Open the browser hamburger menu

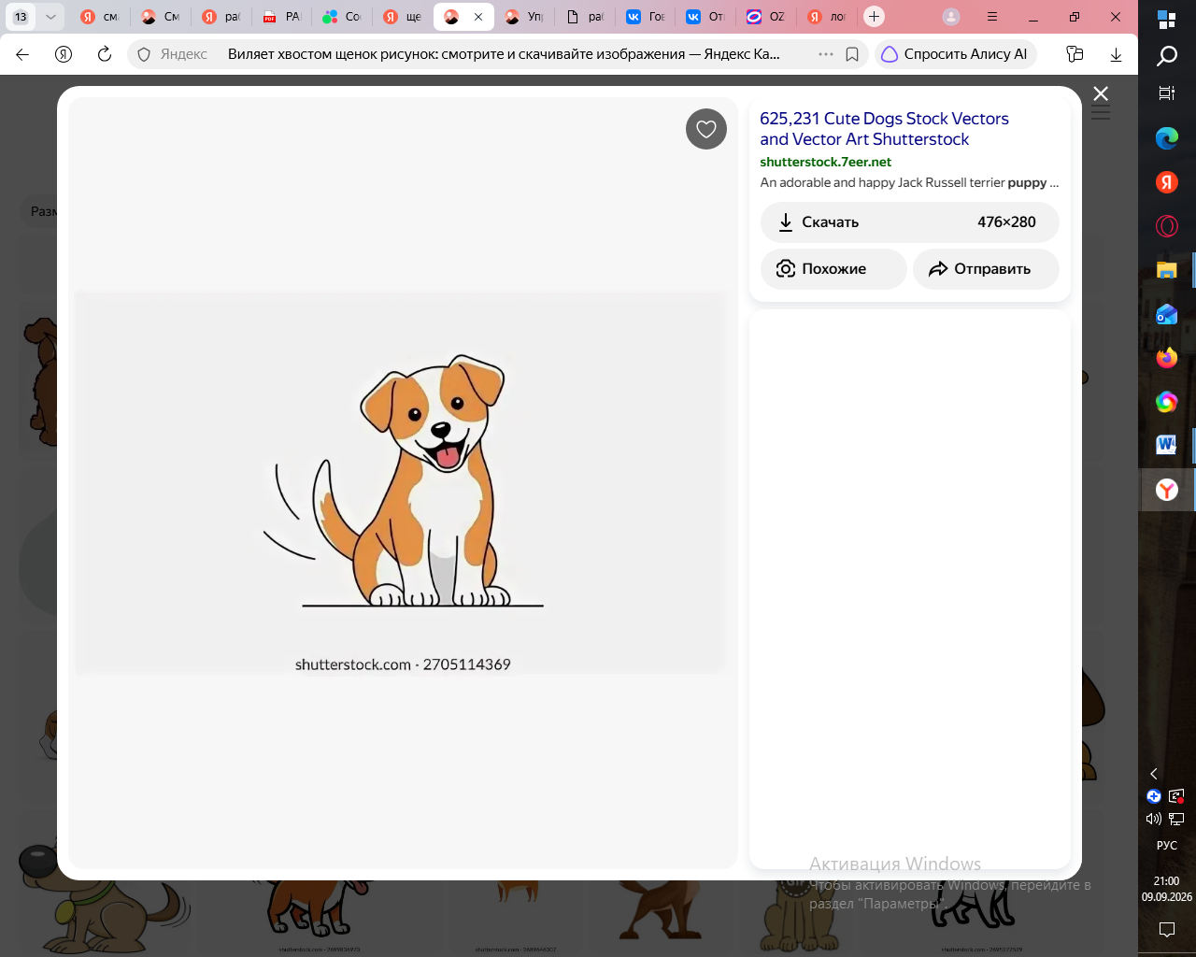[x=992, y=17]
